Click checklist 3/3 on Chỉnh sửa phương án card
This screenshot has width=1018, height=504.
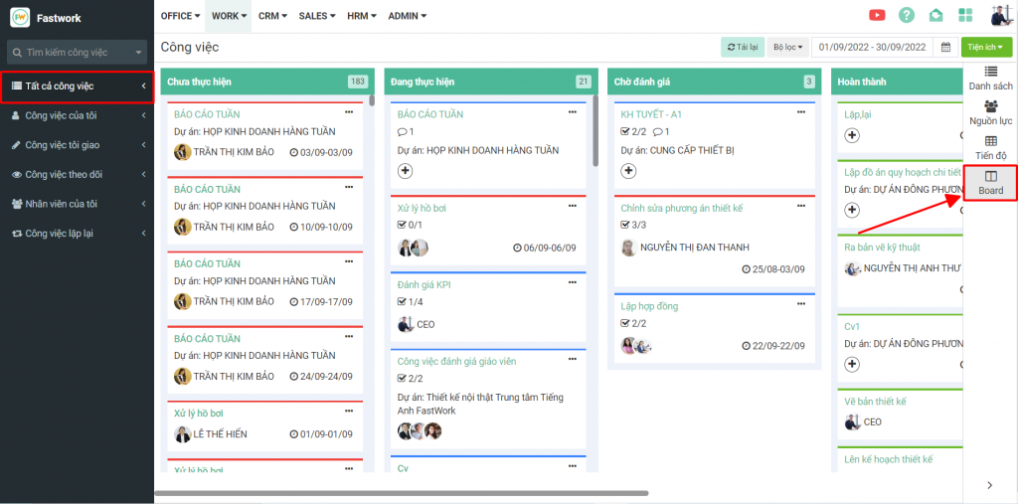pyautogui.click(x=633, y=225)
